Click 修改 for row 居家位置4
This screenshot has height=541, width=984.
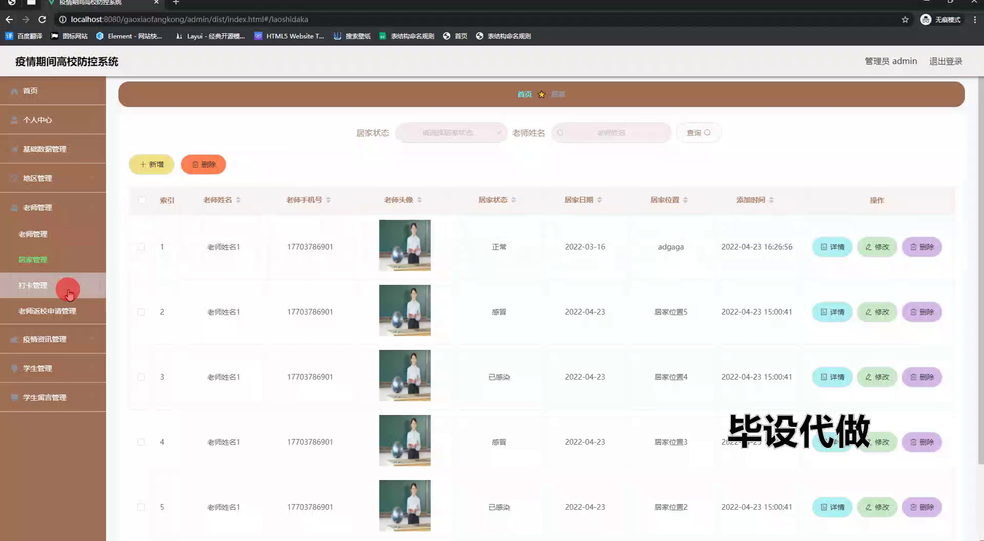click(x=877, y=377)
